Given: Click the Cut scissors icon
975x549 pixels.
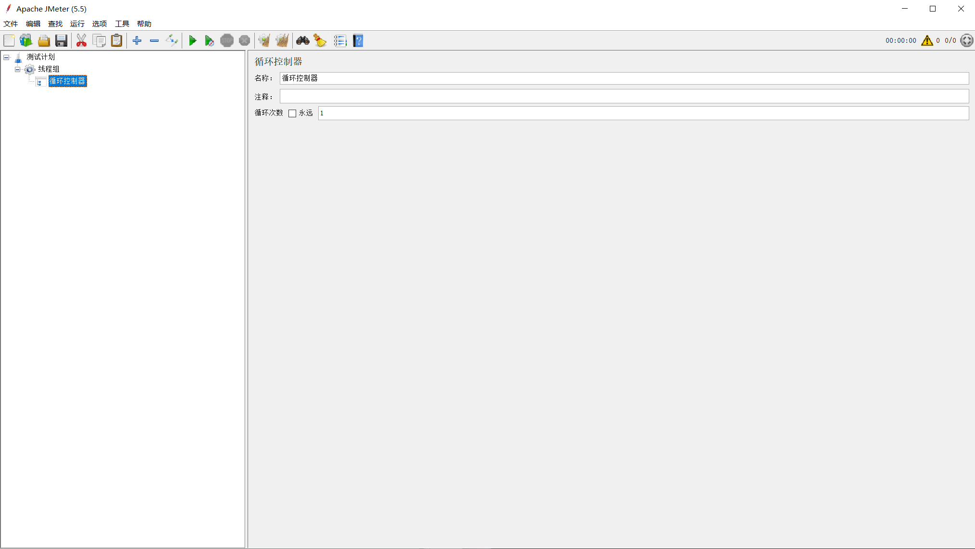Looking at the screenshot, I should coord(82,41).
